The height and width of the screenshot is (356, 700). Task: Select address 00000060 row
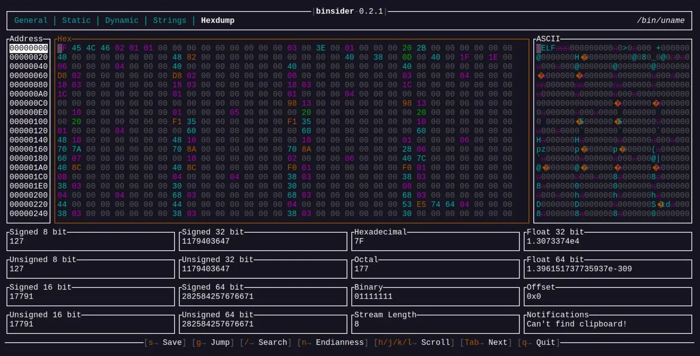point(29,75)
